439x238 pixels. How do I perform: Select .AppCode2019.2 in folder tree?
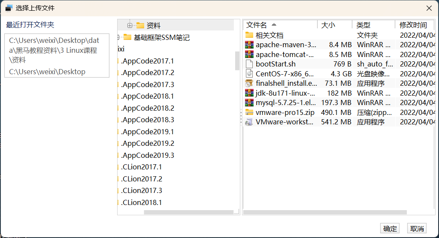coord(148,143)
